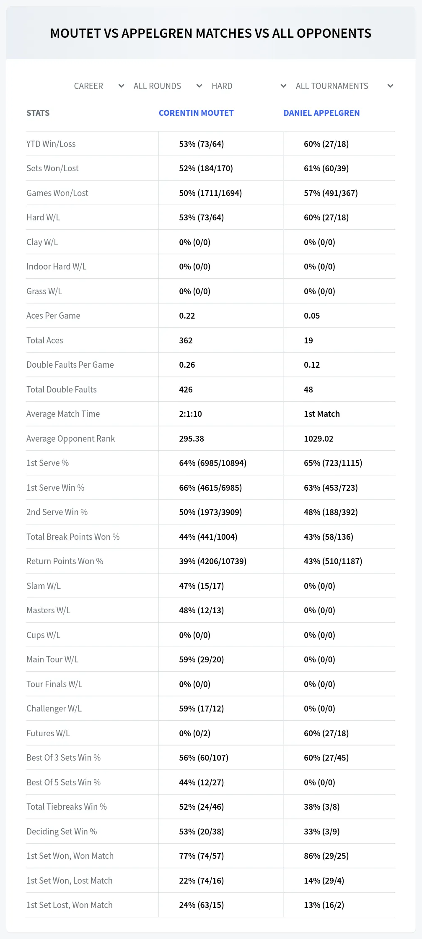Click the Average Opponent Rank label
The height and width of the screenshot is (939, 422).
point(70,439)
